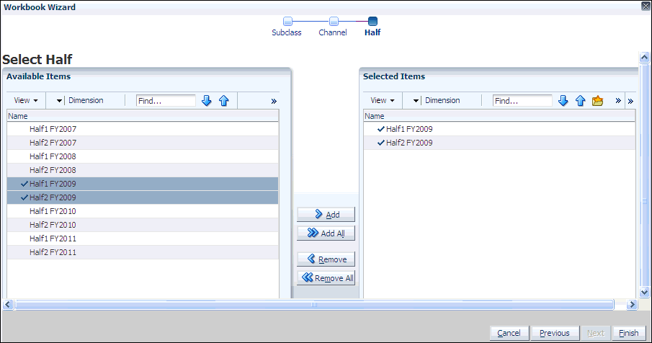Select Half1 FY2008 in Available Items
652x343 pixels.
click(143, 156)
